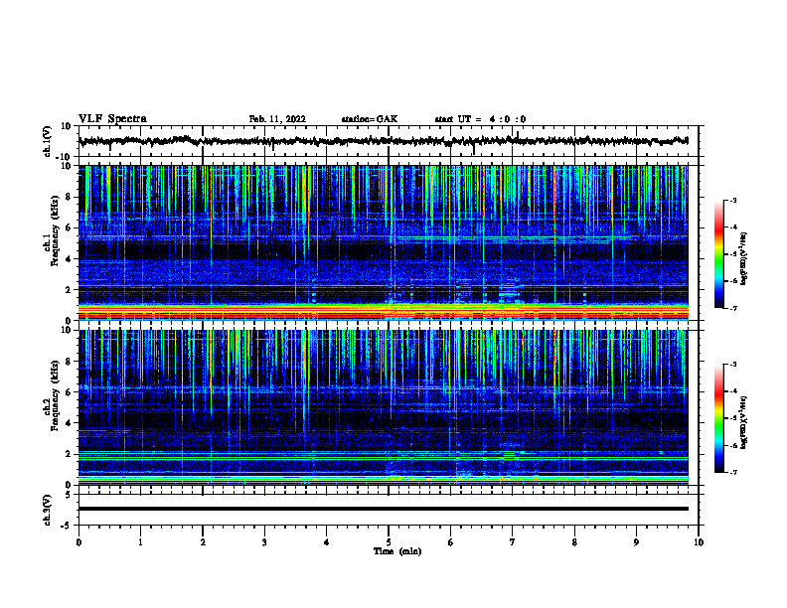Viewport: 787px width, 608px height.
Task: Click the "-5" tick on ch.3(V) axis
Action: click(67, 526)
